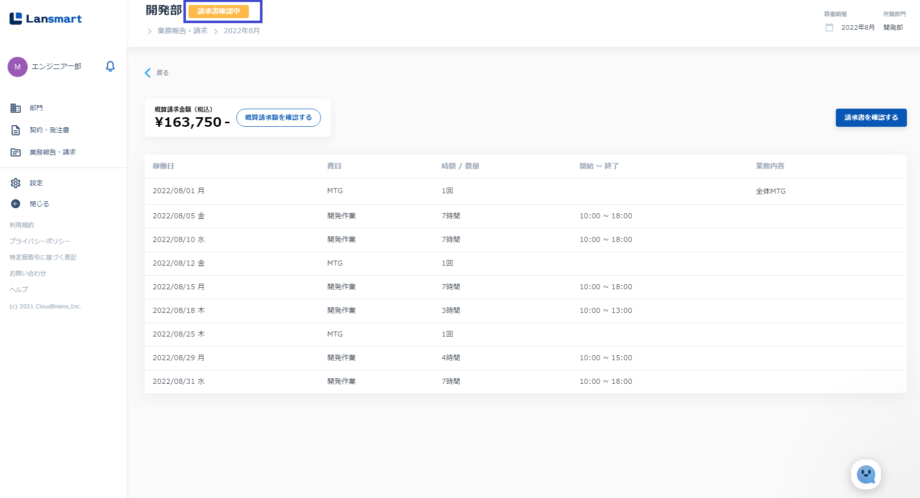This screenshot has width=920, height=498.
Task: Go back with the 戻る link
Action: (163, 73)
